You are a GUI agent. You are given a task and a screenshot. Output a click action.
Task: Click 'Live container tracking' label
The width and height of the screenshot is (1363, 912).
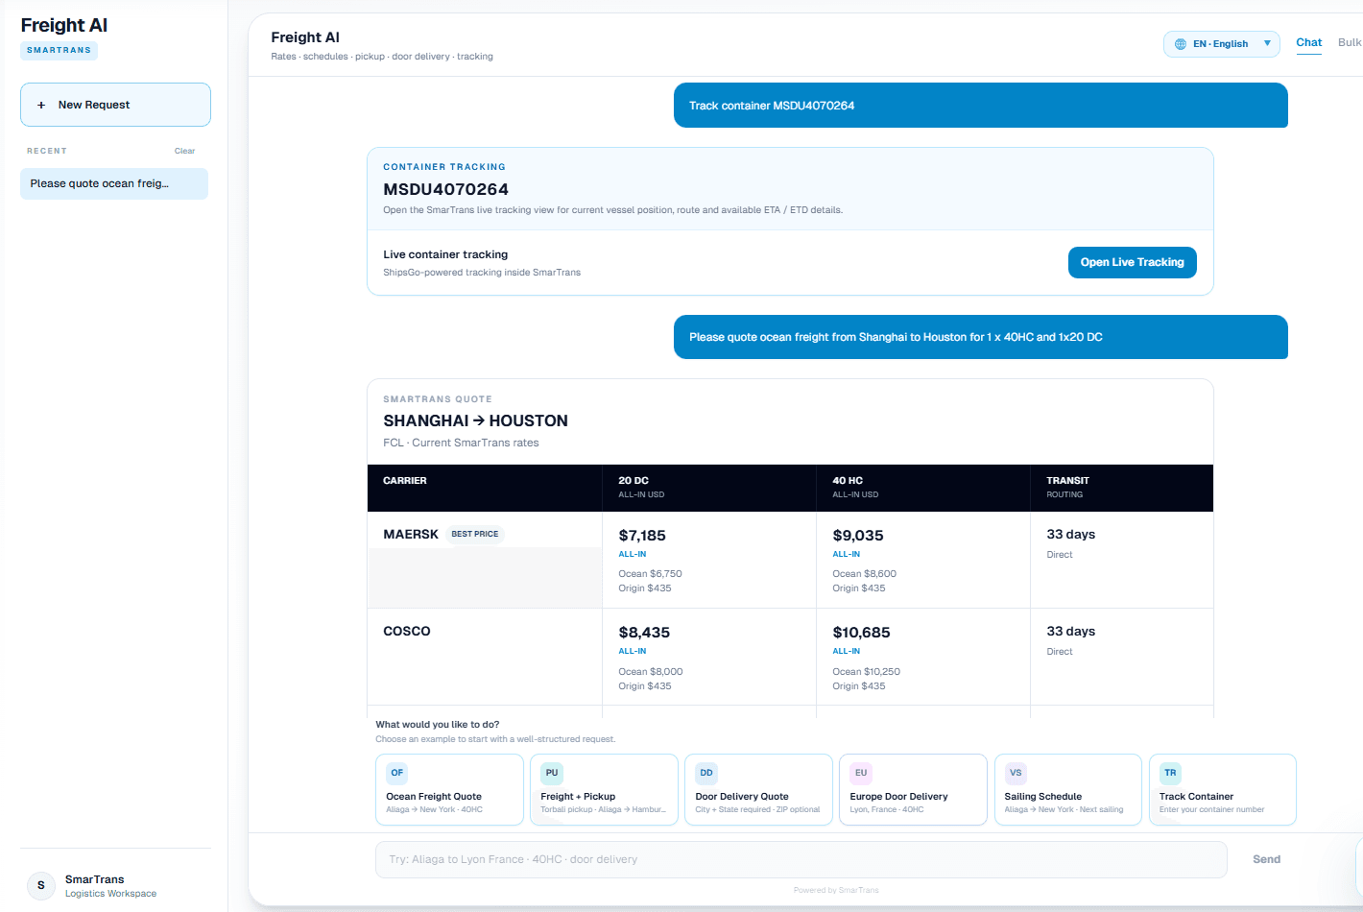[x=445, y=254]
